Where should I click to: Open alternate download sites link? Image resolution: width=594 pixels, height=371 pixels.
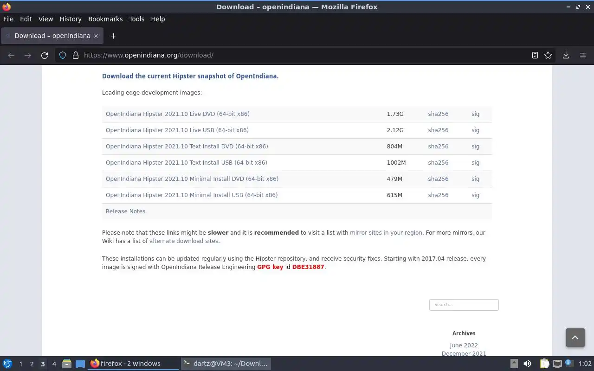pyautogui.click(x=184, y=241)
